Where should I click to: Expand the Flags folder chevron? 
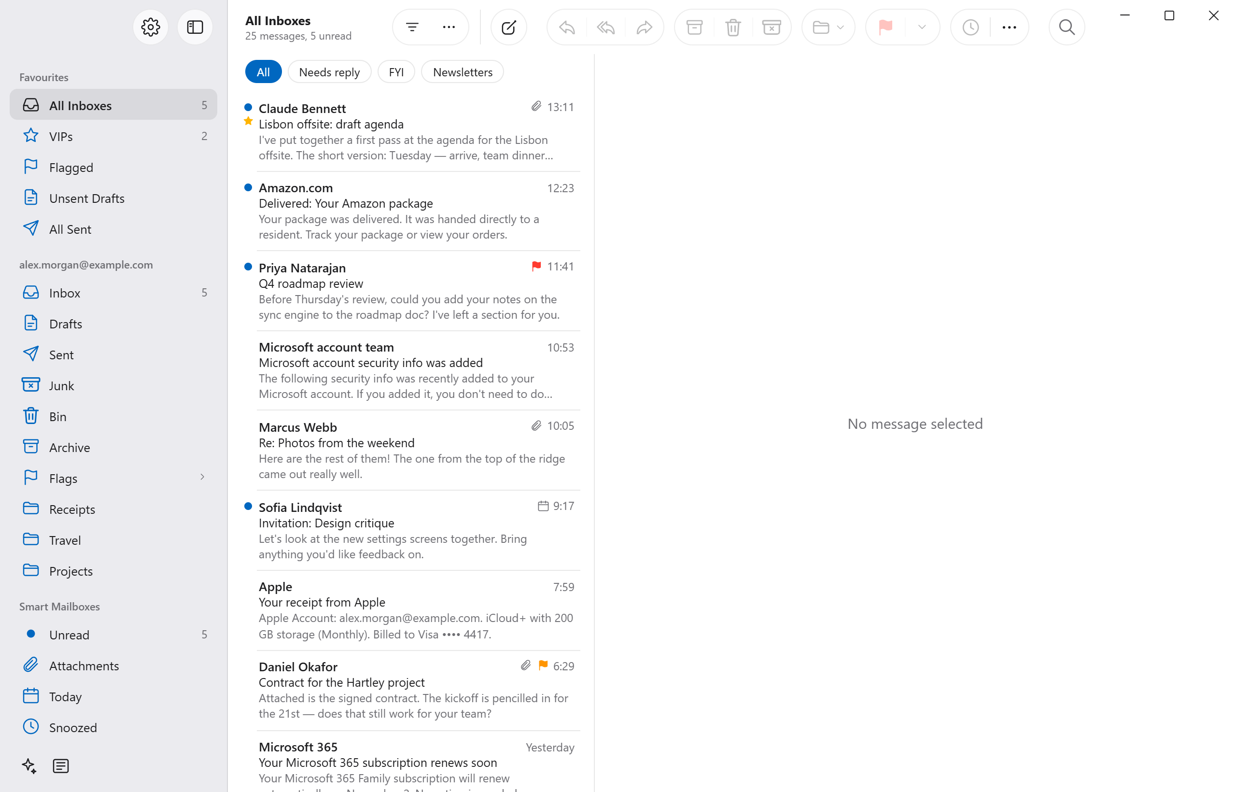[x=202, y=478]
